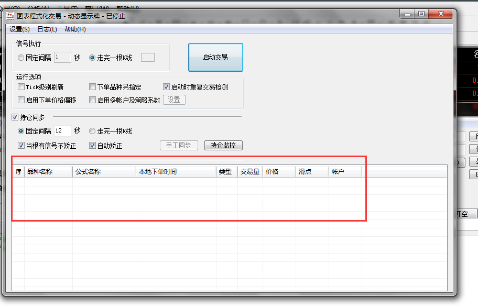Click the 本地下单时间 column header
Image resolution: width=478 pixels, height=308 pixels.
pyautogui.click(x=176, y=171)
